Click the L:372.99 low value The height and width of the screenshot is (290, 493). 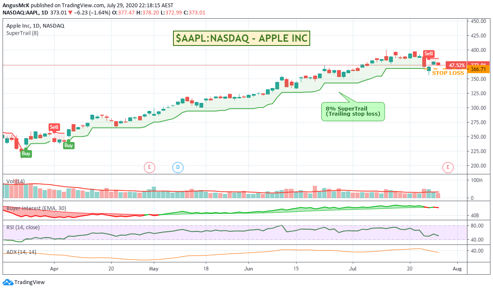pyautogui.click(x=171, y=13)
